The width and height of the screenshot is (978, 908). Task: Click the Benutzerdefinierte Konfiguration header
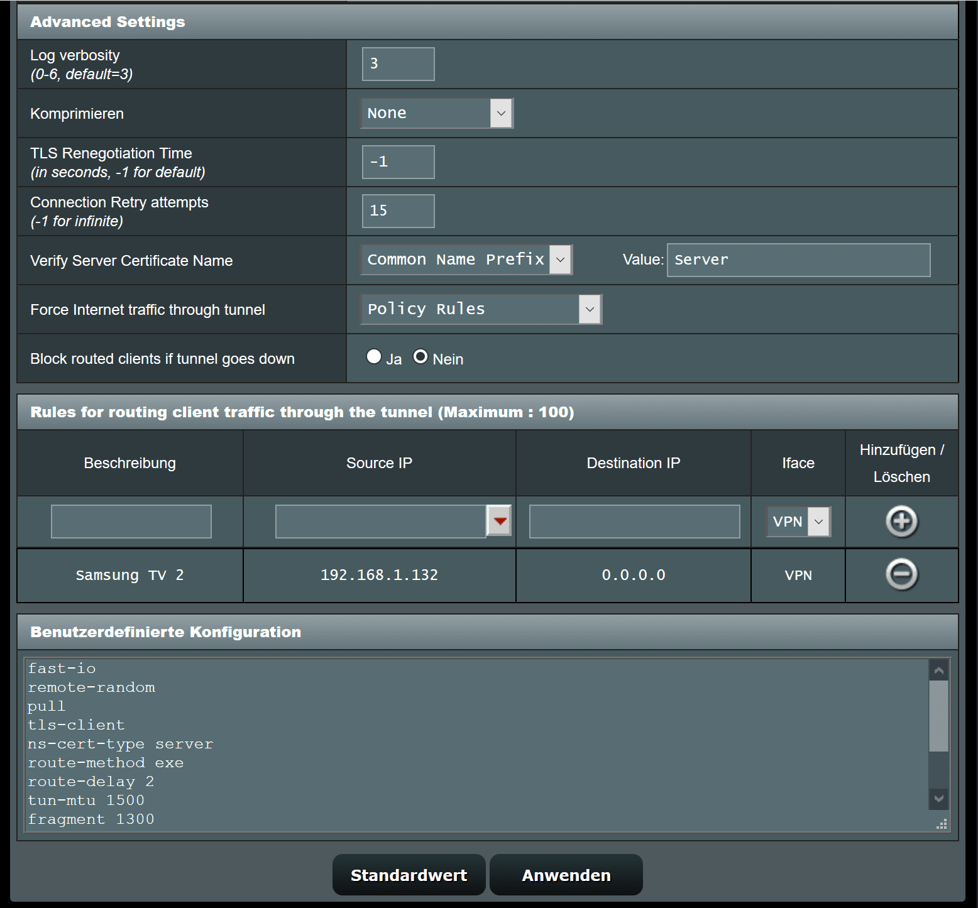point(488,632)
